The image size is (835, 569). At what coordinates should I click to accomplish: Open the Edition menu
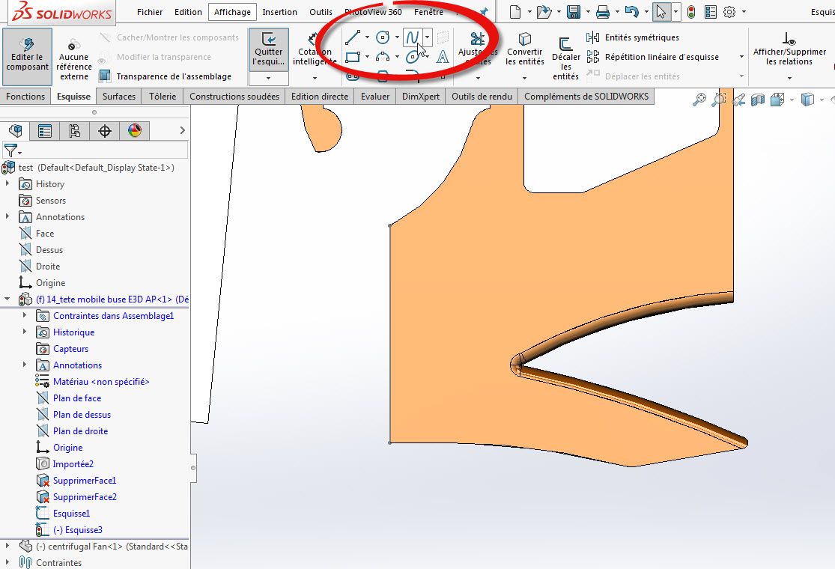[x=188, y=12]
